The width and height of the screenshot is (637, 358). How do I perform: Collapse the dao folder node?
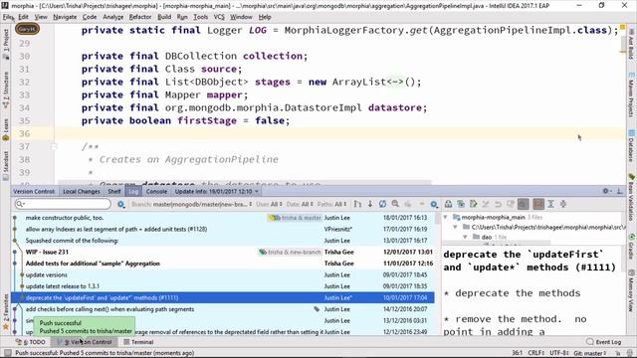coord(466,237)
